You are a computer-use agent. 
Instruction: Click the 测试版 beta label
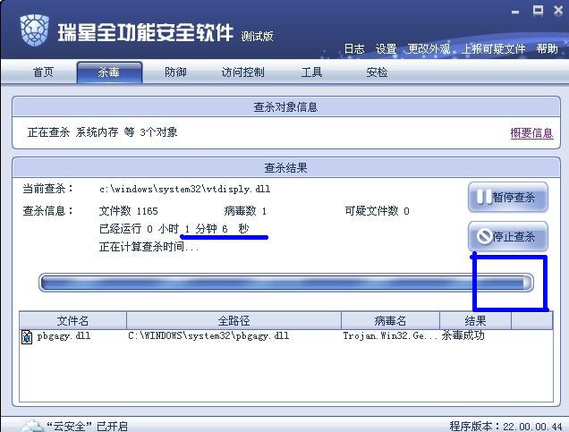257,36
